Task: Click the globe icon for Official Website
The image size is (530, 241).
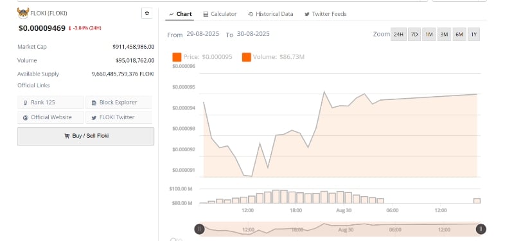Action: point(26,118)
